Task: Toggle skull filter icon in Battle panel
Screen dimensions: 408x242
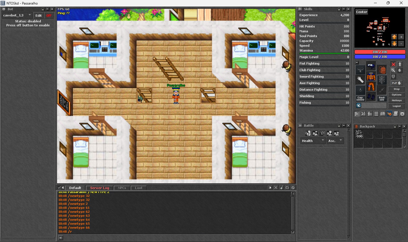Action: click(329, 133)
